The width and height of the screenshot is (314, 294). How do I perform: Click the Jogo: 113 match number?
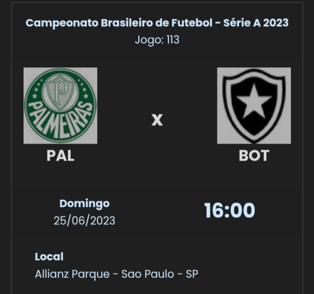[157, 40]
